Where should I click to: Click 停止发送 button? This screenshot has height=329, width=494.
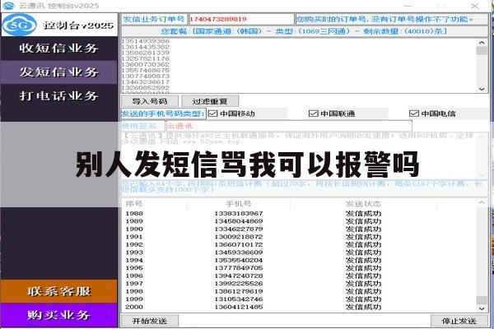[x=459, y=321]
